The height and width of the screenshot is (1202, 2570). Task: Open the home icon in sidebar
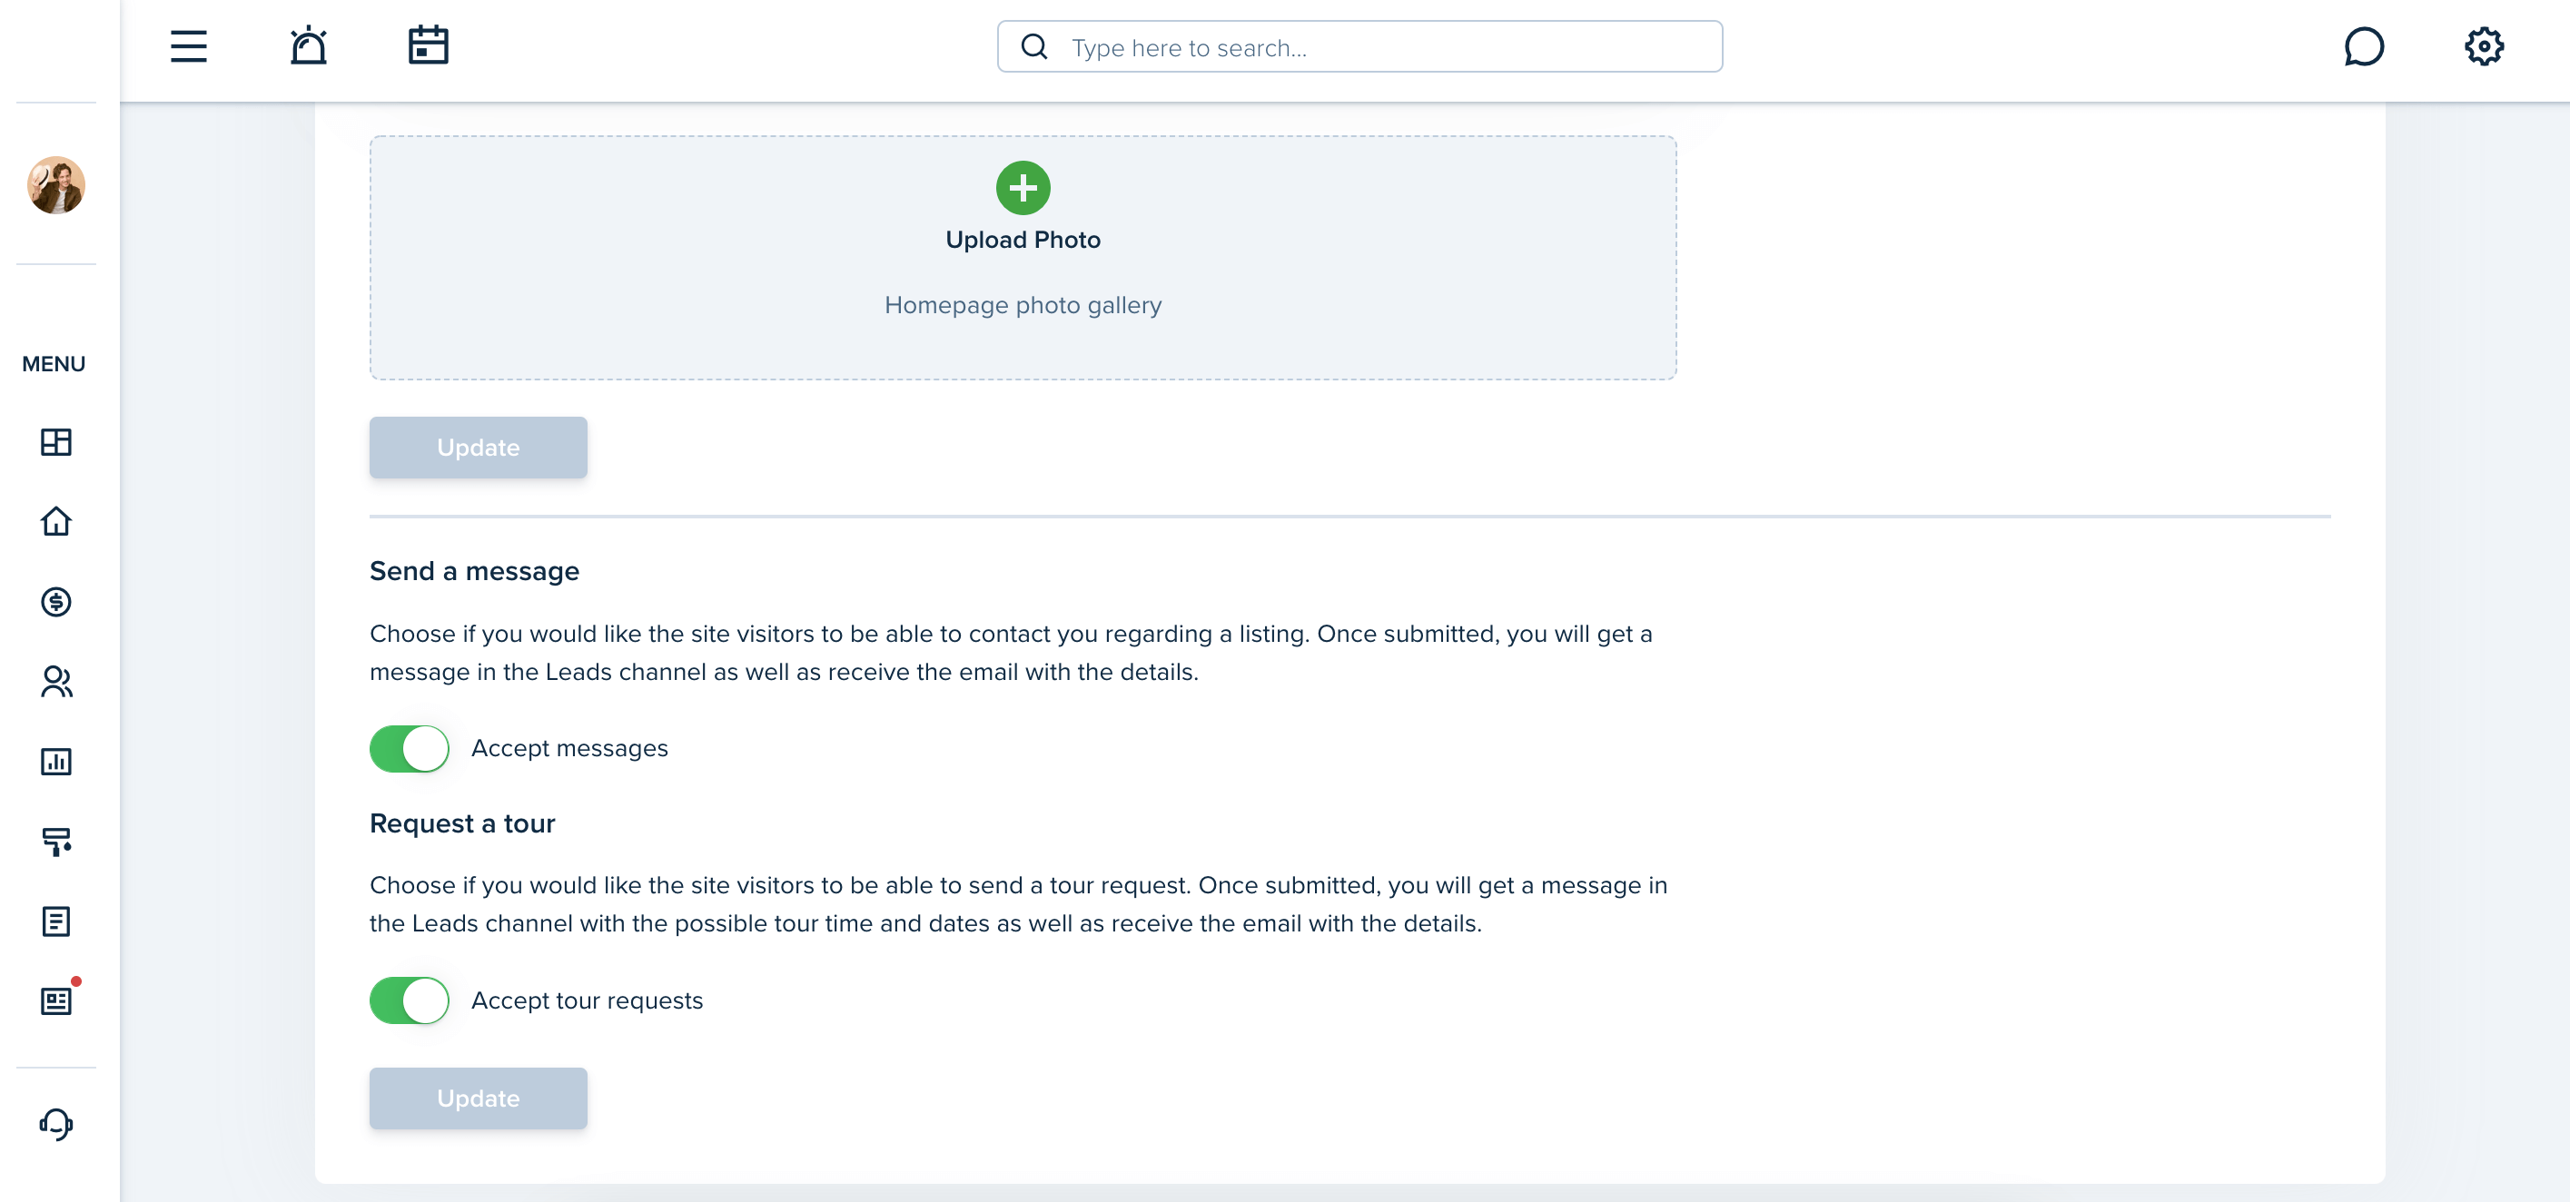56,522
